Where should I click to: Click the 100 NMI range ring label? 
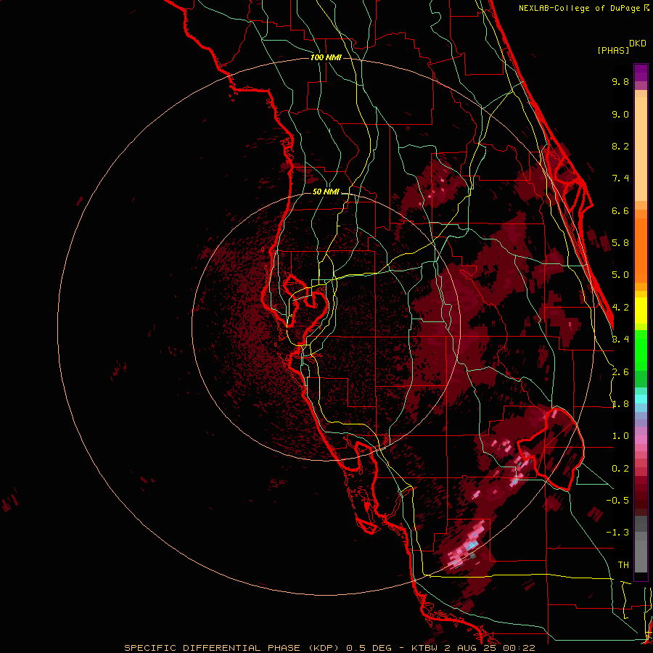coord(326,57)
